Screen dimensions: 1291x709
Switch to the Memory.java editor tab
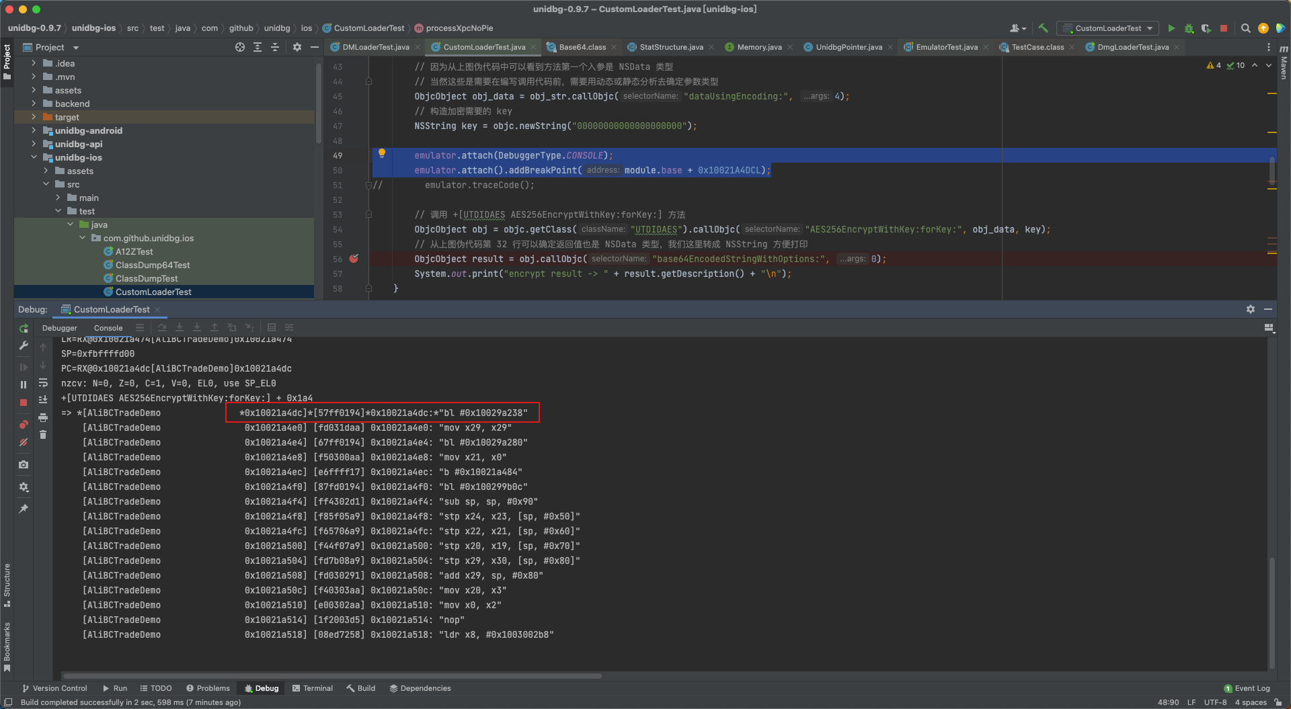[x=759, y=47]
